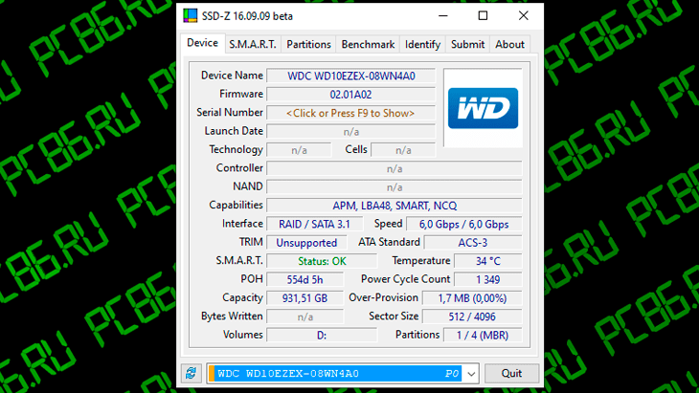Select the Device tab
This screenshot has height=393, width=699.
coord(202,43)
